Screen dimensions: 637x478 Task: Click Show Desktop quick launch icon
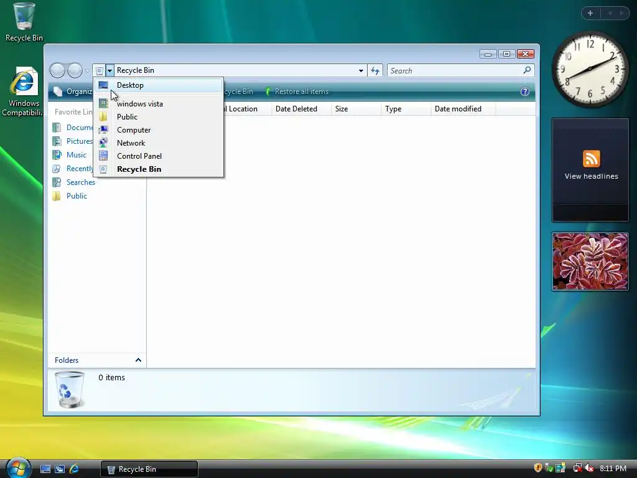pyautogui.click(x=45, y=469)
